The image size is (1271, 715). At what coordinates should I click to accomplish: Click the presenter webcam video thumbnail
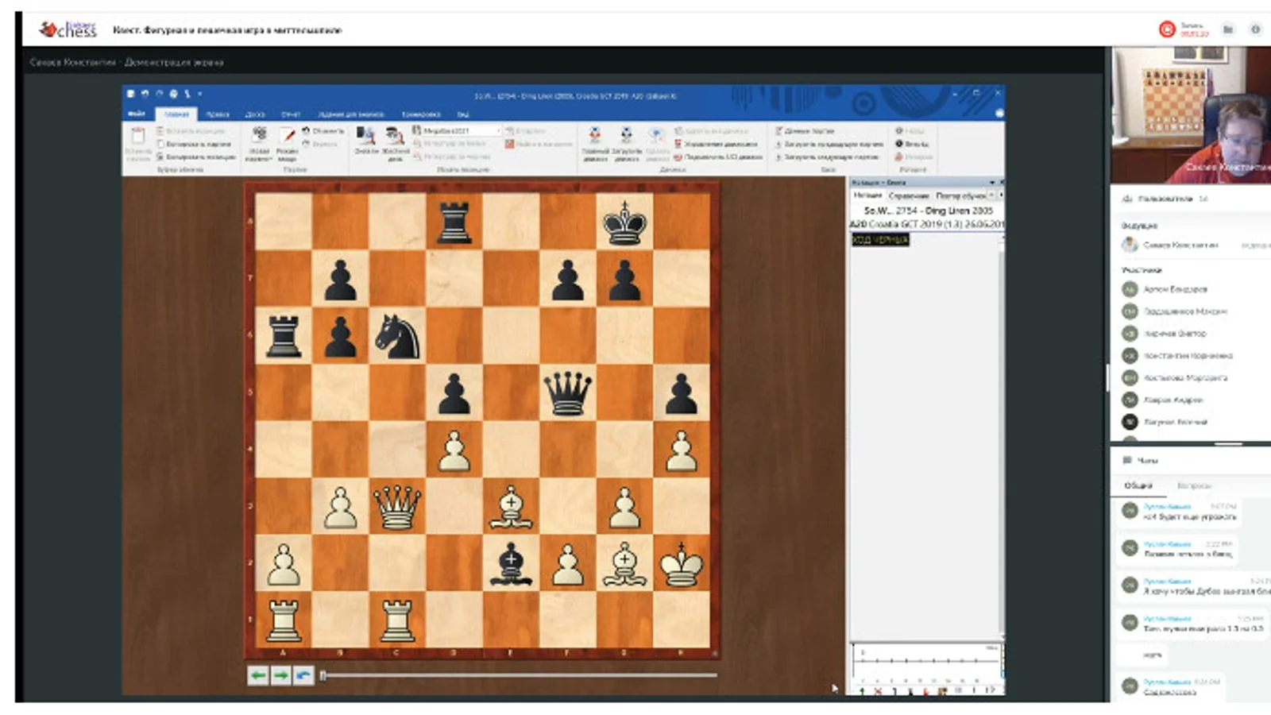[1190, 114]
